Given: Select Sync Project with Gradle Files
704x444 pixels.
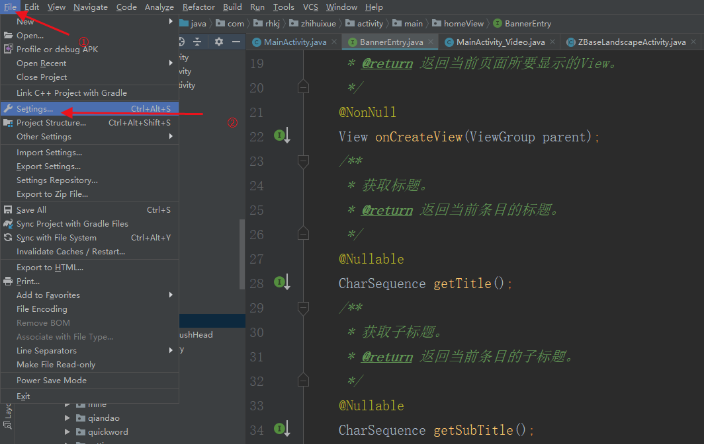Looking at the screenshot, I should [x=90, y=224].
